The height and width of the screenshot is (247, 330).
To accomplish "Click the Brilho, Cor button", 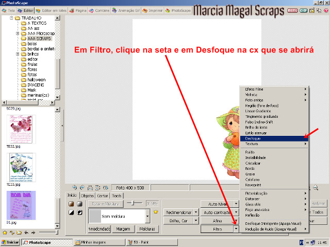I will tap(178, 221).
